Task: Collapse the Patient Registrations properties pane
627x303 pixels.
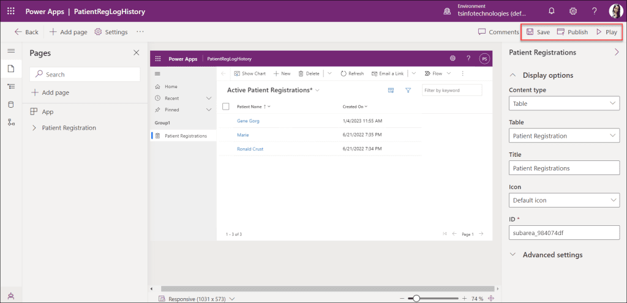Action: [616, 53]
